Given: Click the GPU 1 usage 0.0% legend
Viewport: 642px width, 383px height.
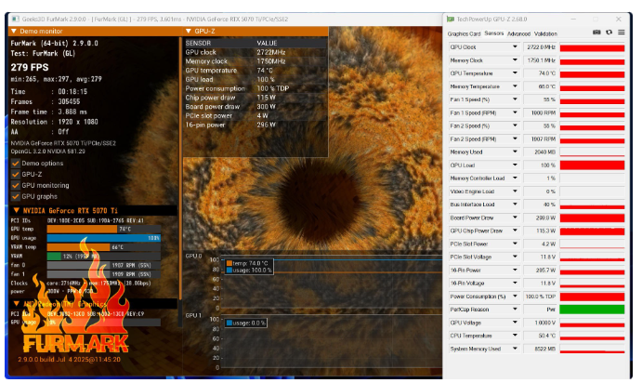Looking at the screenshot, I should point(245,323).
